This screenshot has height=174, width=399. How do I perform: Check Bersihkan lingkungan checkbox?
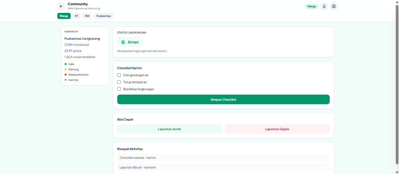tap(119, 89)
